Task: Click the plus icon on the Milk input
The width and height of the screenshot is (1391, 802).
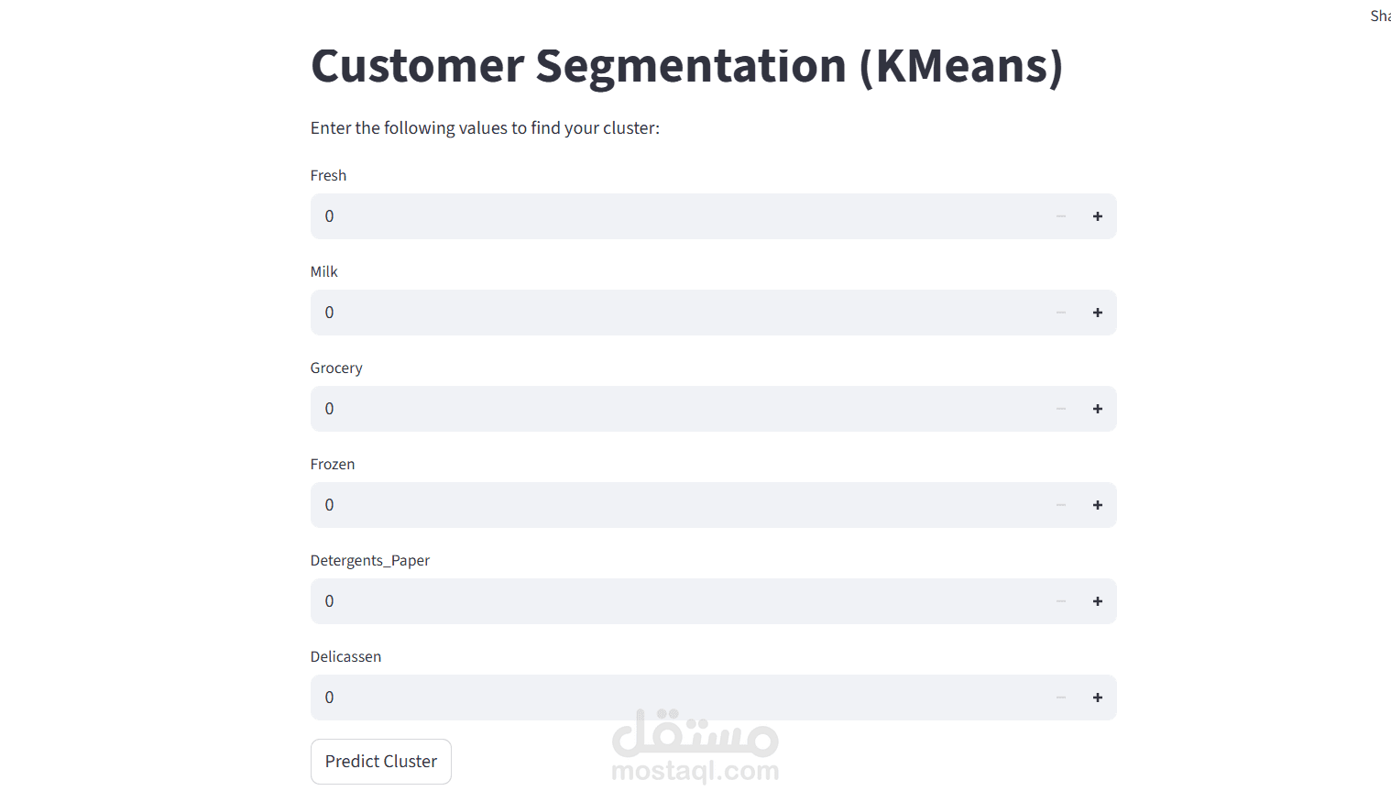Action: coord(1097,312)
